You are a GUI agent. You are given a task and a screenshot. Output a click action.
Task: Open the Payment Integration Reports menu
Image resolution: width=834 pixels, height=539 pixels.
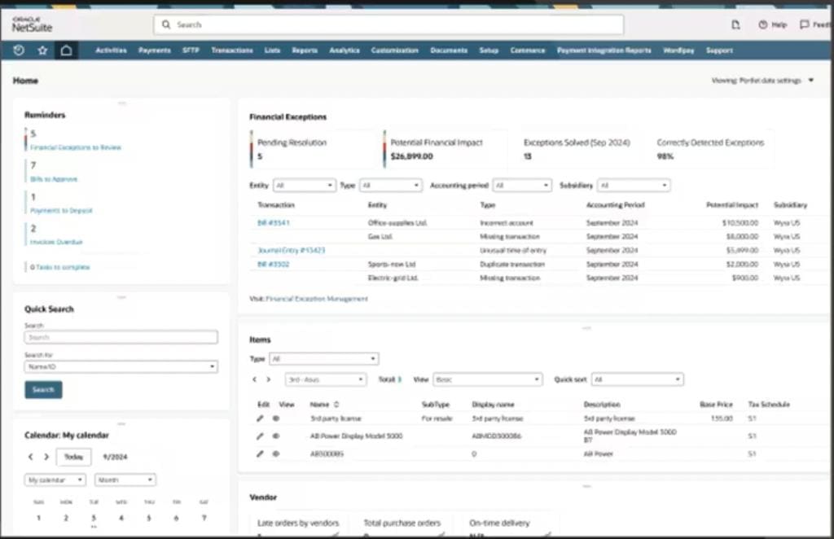(604, 50)
